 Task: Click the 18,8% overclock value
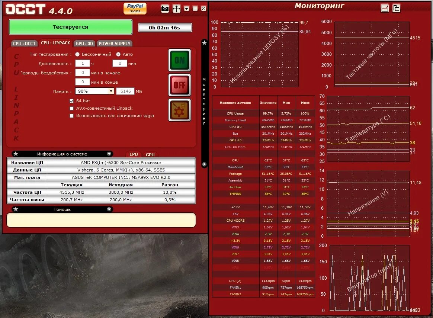tap(170, 192)
